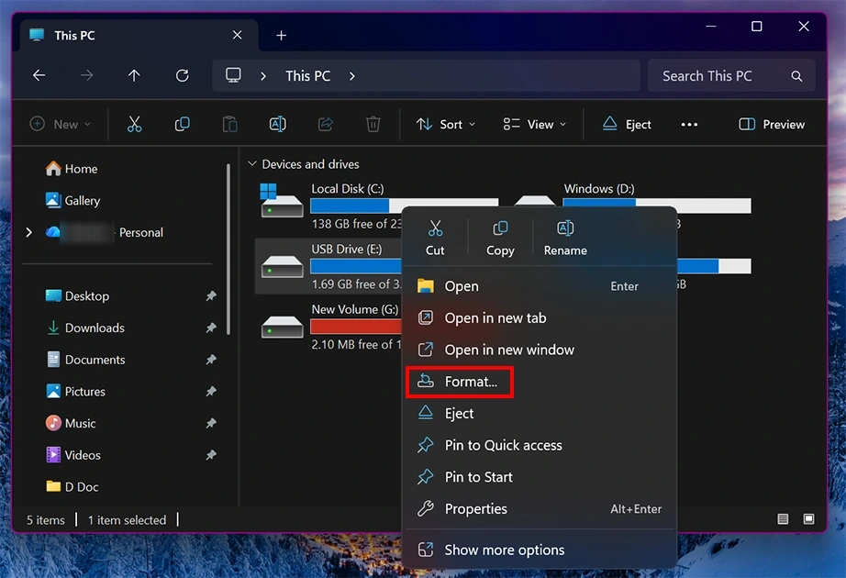Open the View dropdown
Viewport: 846px width, 578px height.
[534, 124]
